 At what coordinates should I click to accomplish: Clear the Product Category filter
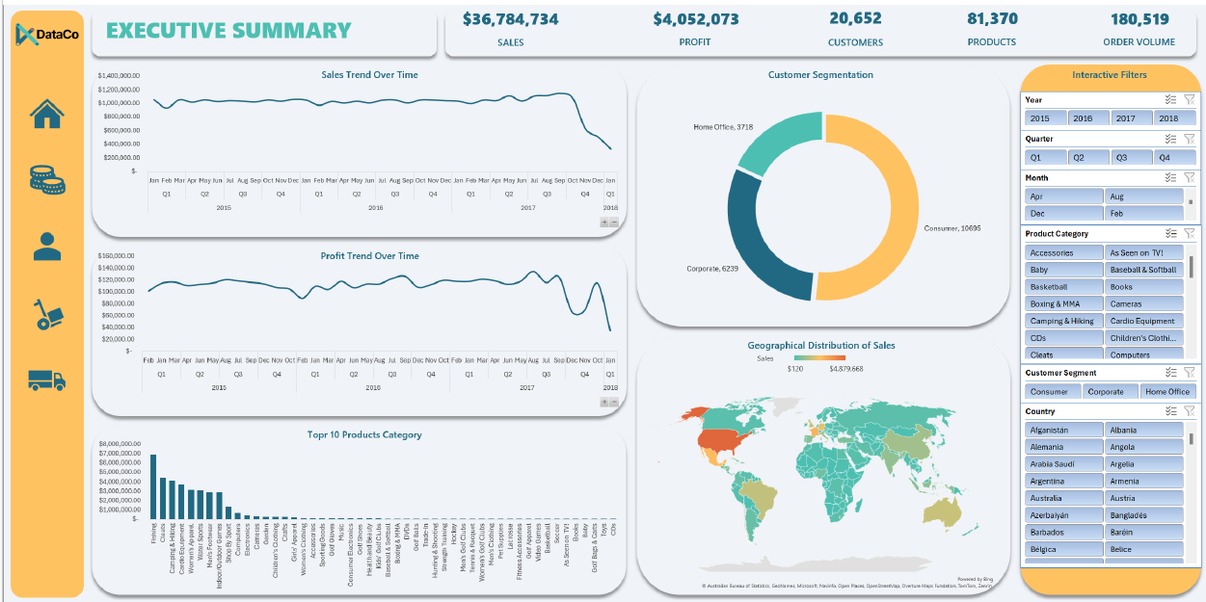click(x=1189, y=233)
